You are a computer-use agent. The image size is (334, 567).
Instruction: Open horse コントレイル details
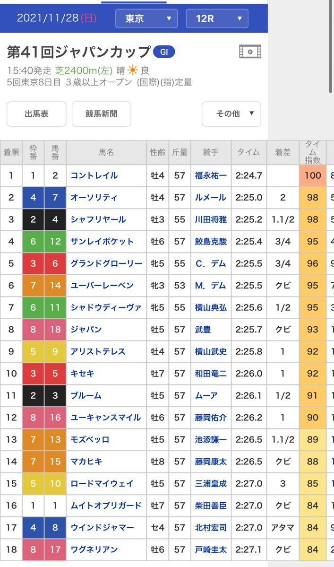tap(94, 175)
